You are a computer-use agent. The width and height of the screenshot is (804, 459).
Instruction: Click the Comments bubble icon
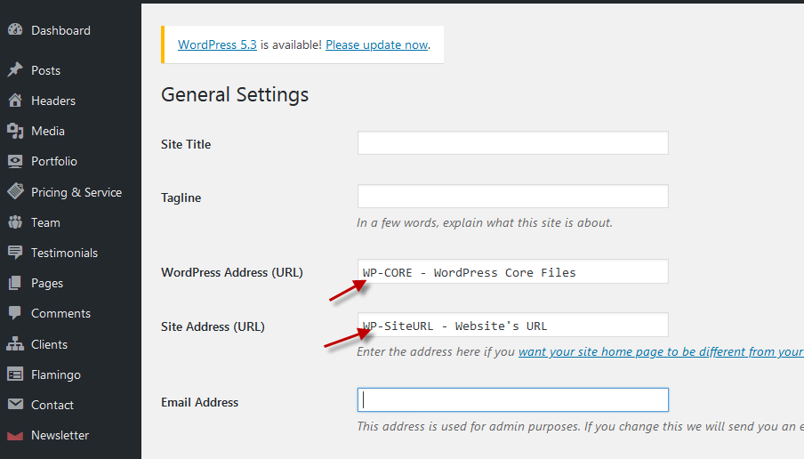pyautogui.click(x=15, y=313)
